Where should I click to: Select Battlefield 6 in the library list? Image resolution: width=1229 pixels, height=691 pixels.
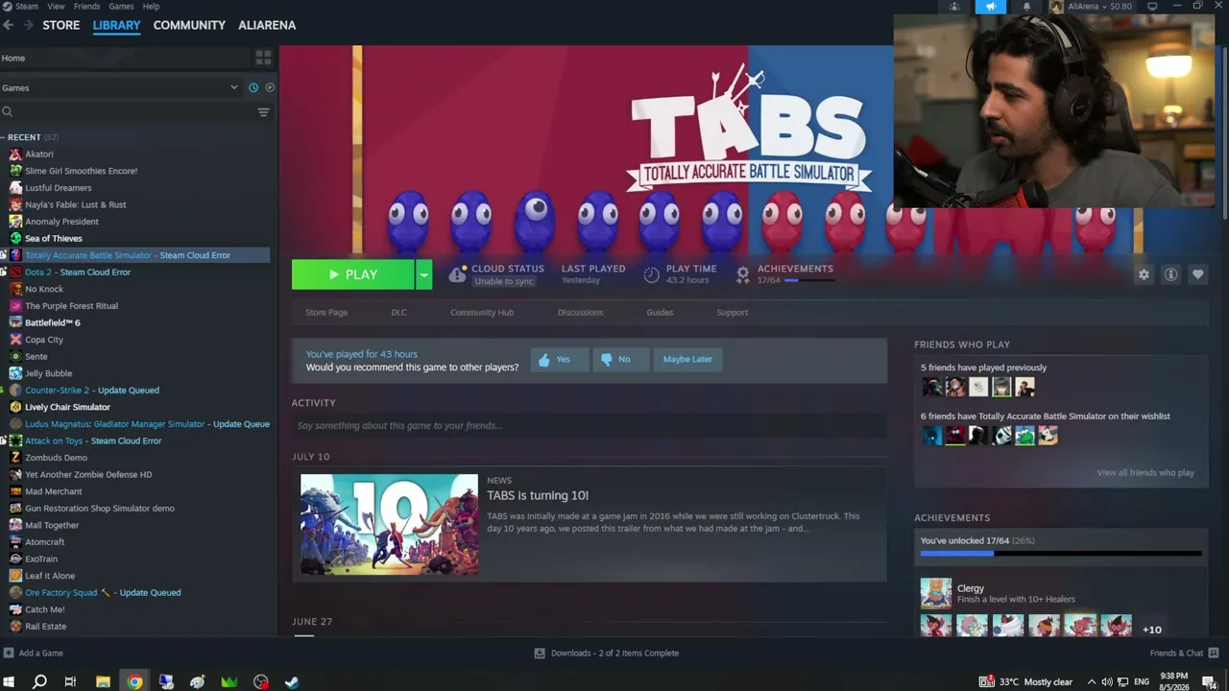(53, 322)
